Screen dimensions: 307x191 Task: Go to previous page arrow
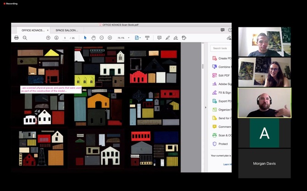(x=48, y=38)
